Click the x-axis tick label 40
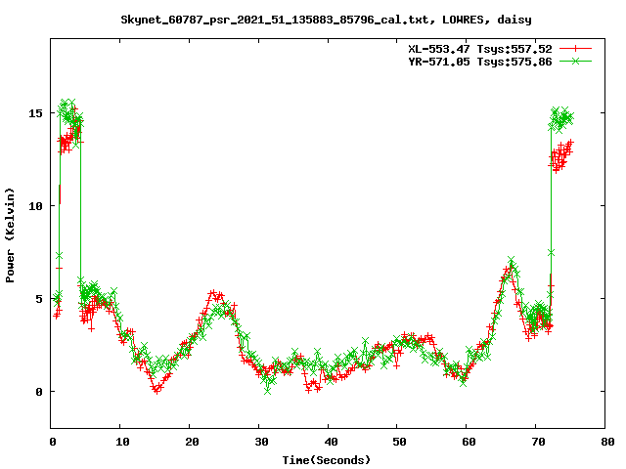 [331, 442]
